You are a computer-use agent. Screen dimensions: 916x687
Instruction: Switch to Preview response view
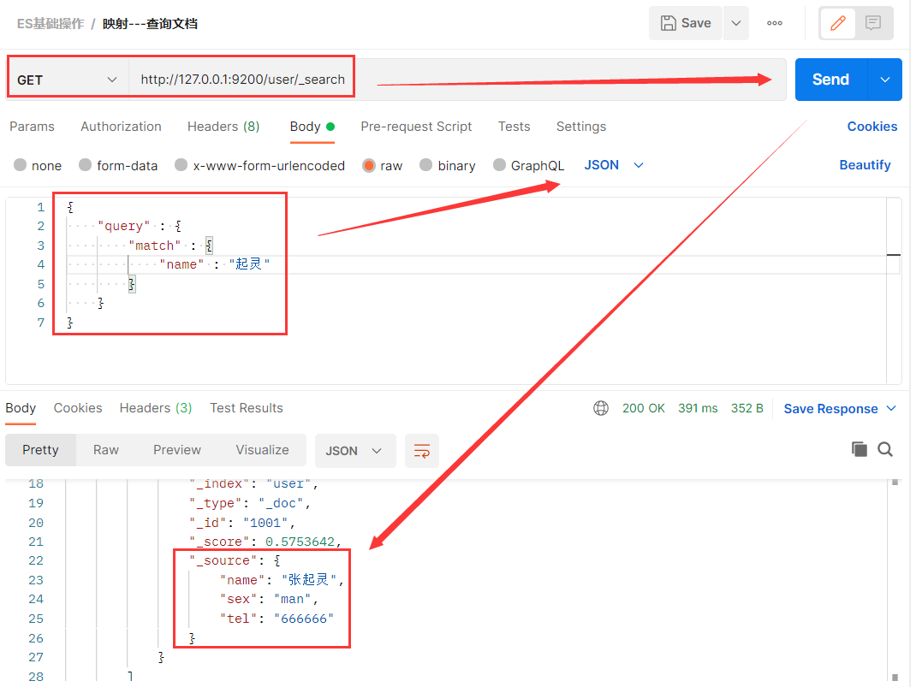coord(177,450)
